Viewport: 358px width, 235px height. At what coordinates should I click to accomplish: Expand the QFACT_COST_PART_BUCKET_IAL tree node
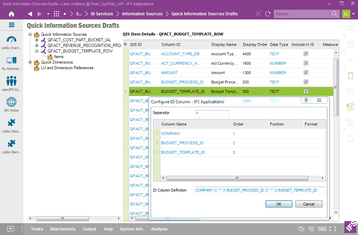(x=37, y=40)
